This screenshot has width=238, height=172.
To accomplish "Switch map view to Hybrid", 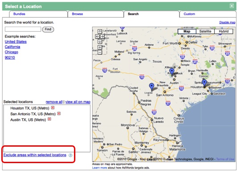I will [224, 32].
